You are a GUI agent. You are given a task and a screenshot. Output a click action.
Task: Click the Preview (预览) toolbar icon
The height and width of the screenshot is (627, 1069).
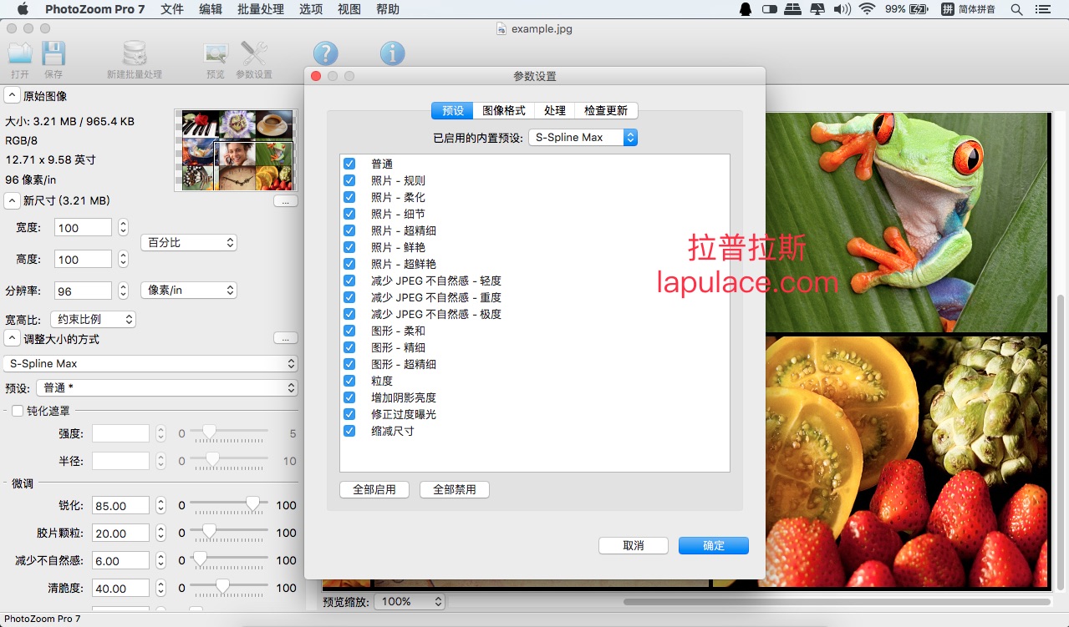[x=216, y=55]
